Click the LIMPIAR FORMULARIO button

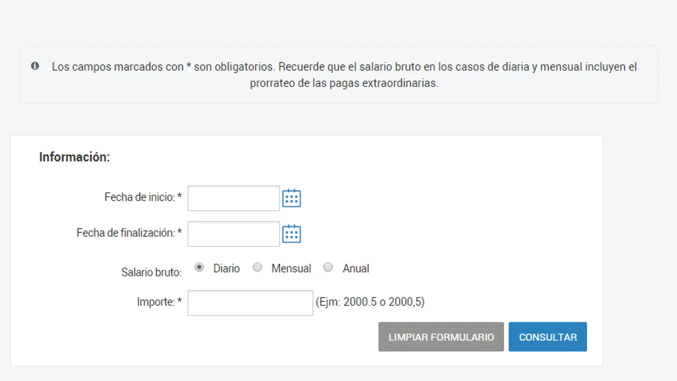coord(441,337)
